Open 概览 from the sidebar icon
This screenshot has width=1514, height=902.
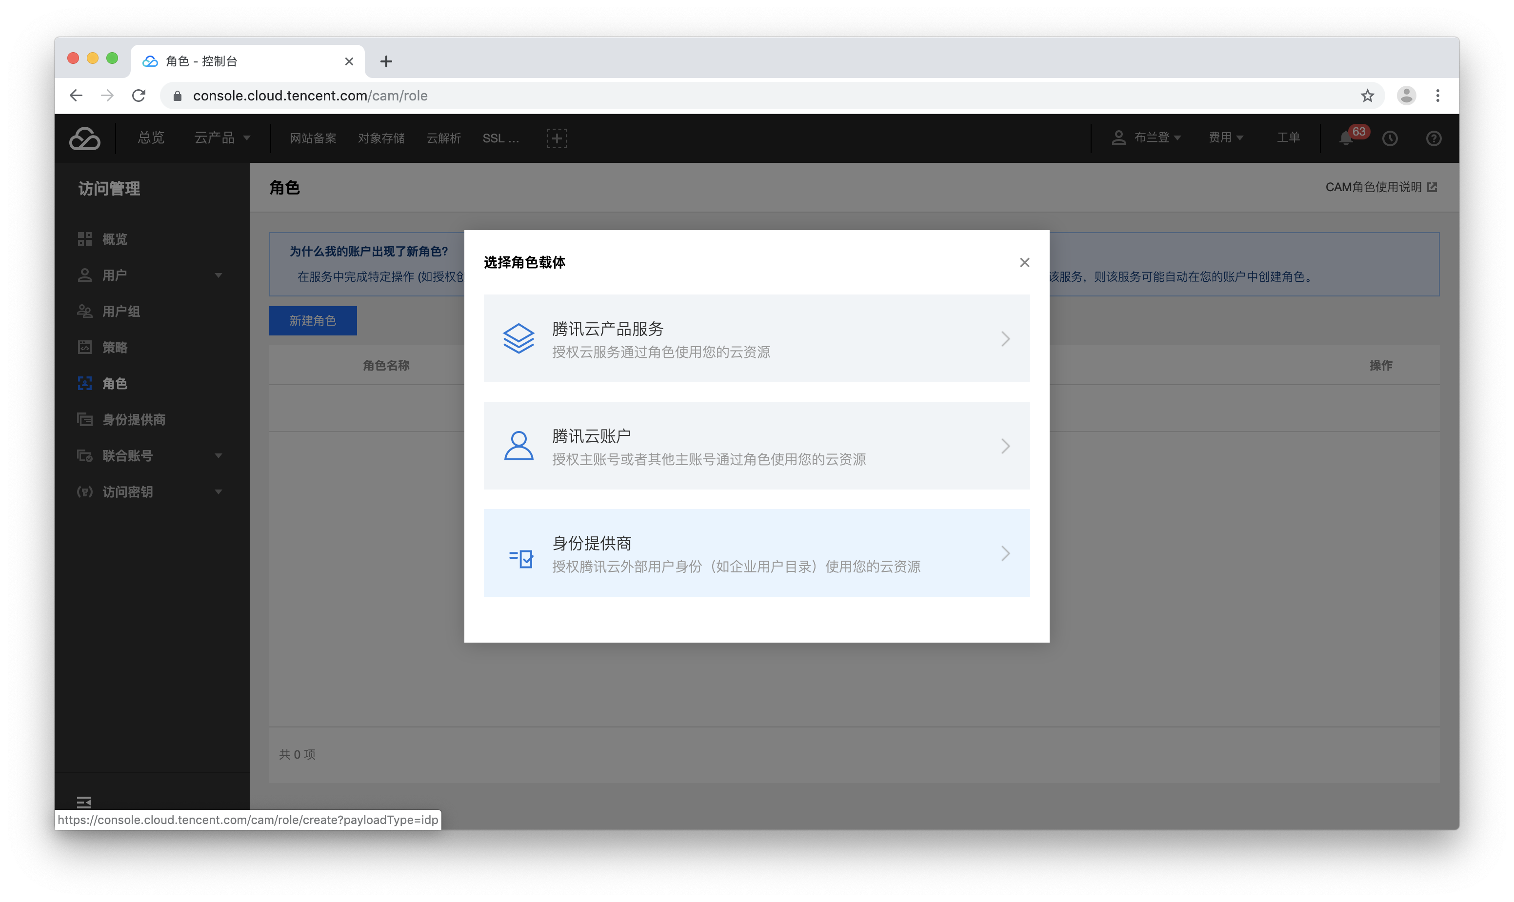(x=84, y=238)
